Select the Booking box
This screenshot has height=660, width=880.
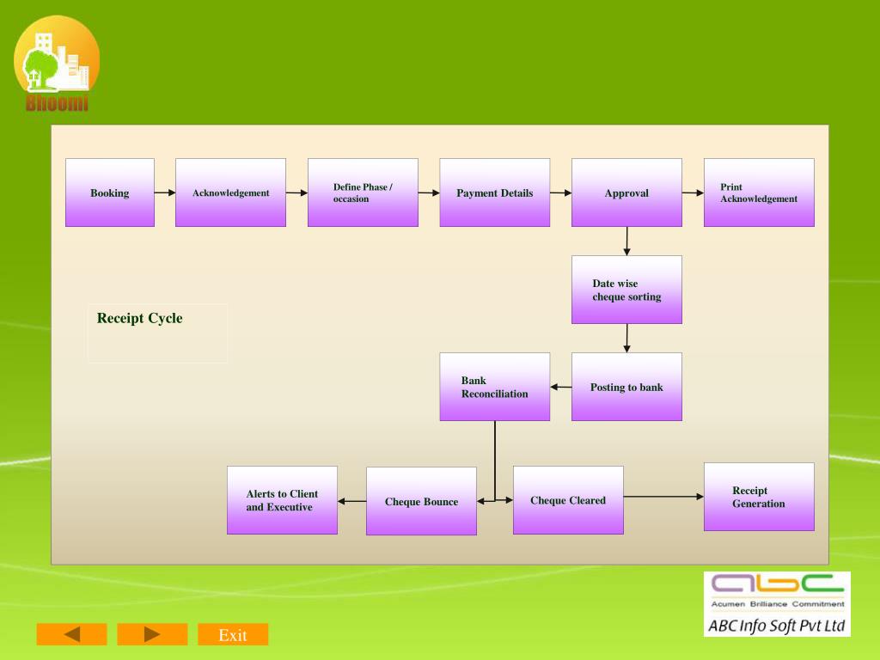pyautogui.click(x=110, y=192)
